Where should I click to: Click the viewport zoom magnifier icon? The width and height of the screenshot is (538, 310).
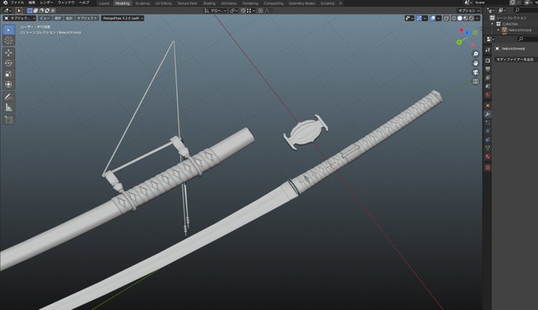475,54
